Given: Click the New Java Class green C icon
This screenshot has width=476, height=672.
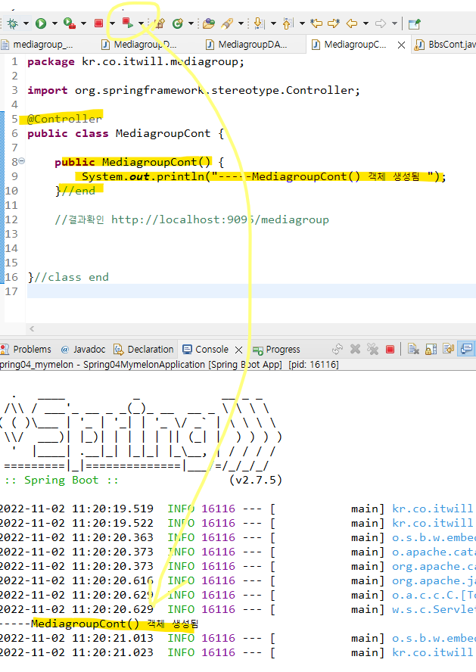Looking at the screenshot, I should tap(178, 23).
